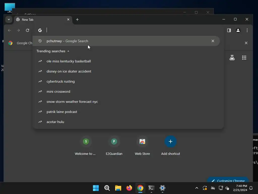Open the Web Store shortcut

142,146
